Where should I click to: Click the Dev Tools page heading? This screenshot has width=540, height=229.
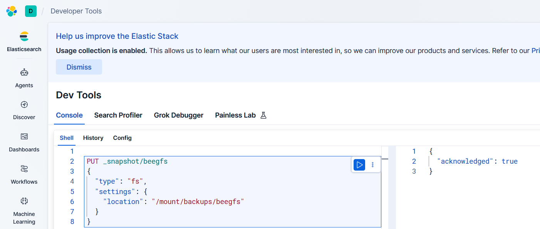point(79,95)
